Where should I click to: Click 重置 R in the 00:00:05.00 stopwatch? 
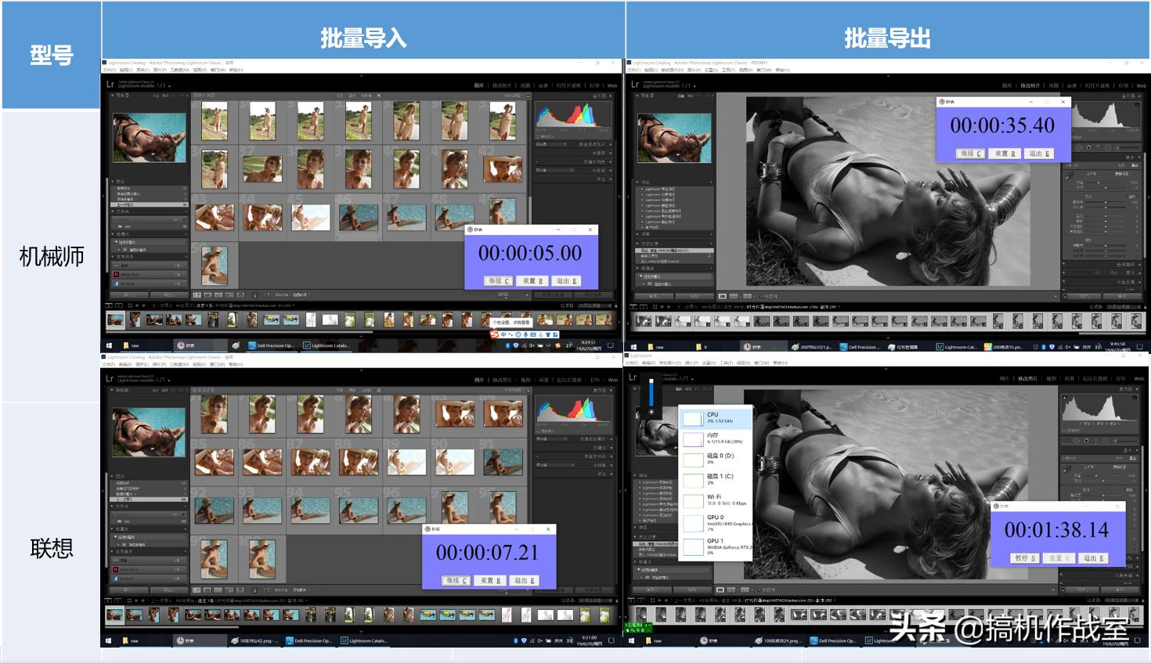532,280
